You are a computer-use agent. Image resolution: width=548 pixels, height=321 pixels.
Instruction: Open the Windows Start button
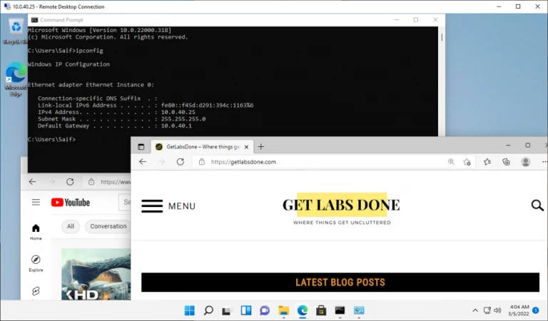click(x=189, y=310)
